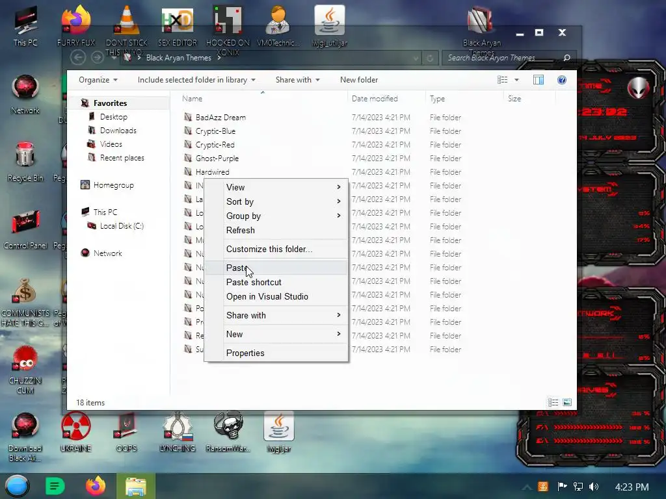This screenshot has width=666, height=499.
Task: Click the change view icon in toolbar
Action: 503,80
